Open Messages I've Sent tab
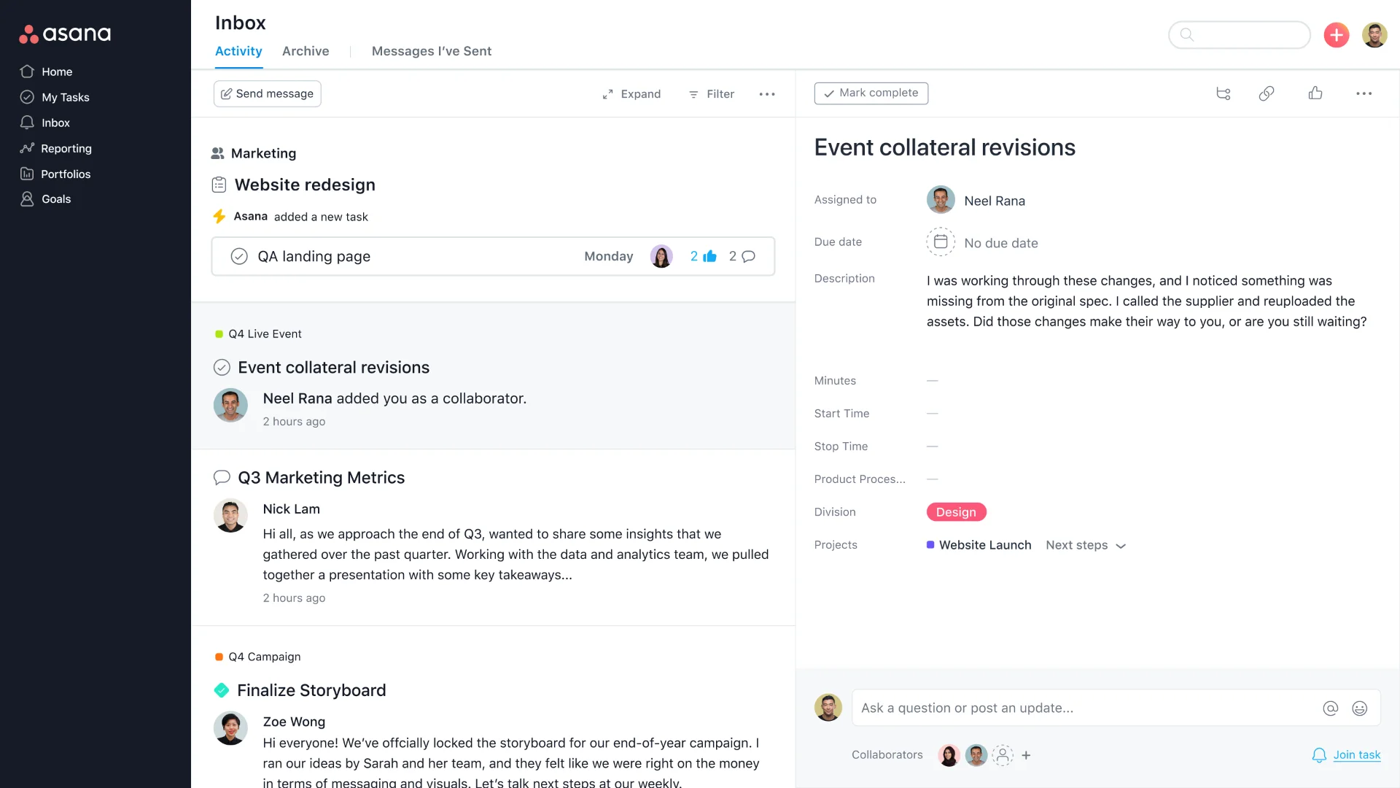 pos(431,51)
